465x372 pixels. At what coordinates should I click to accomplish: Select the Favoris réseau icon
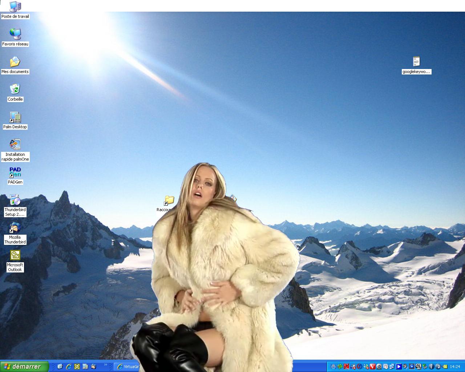15,34
